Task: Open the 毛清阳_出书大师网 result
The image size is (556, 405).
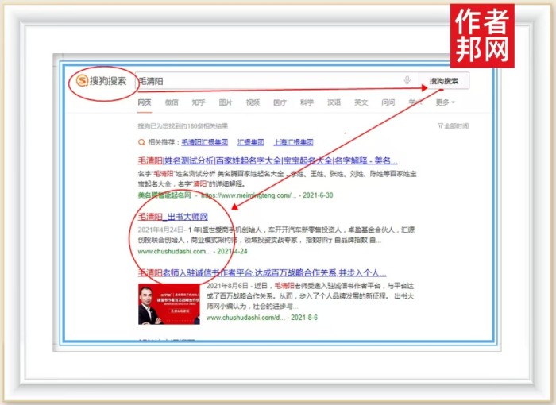Action: 172,216
